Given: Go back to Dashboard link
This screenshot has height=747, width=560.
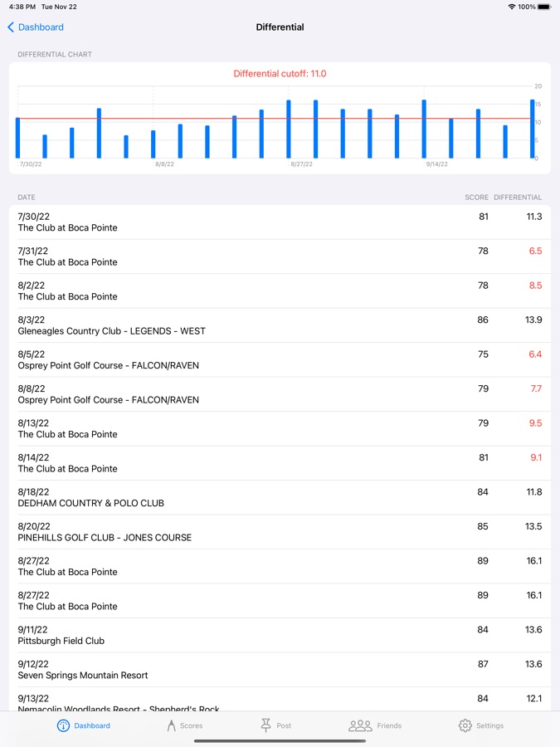Looking at the screenshot, I should point(41,27).
